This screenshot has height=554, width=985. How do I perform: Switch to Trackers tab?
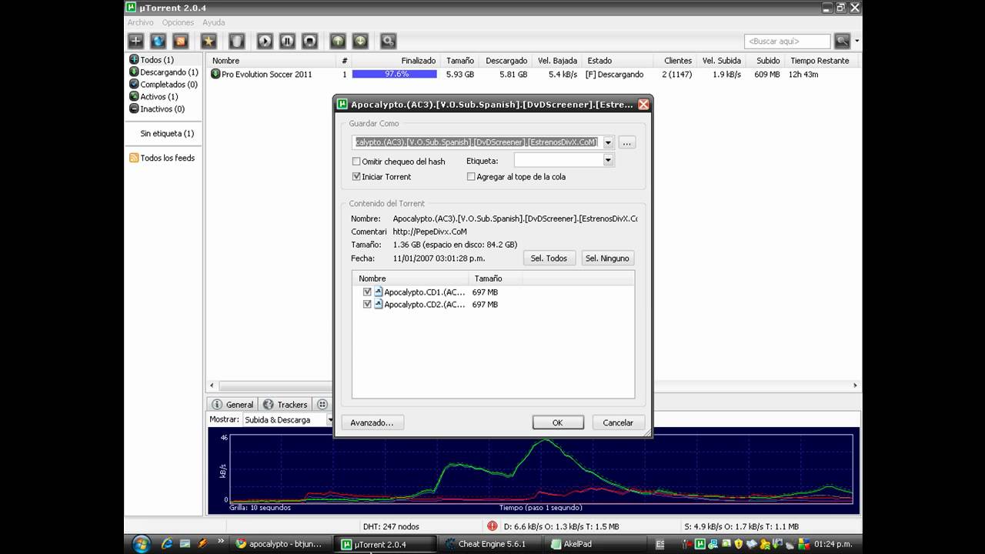click(285, 404)
